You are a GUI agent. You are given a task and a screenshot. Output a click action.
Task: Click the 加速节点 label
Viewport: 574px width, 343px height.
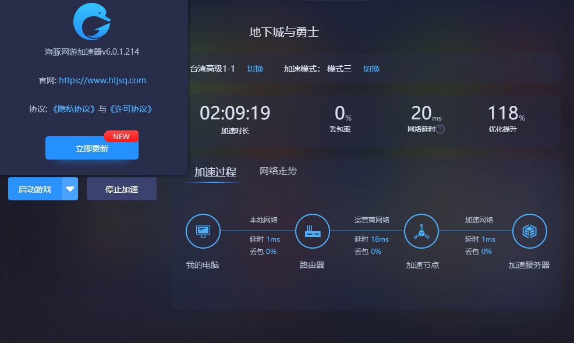tap(423, 265)
